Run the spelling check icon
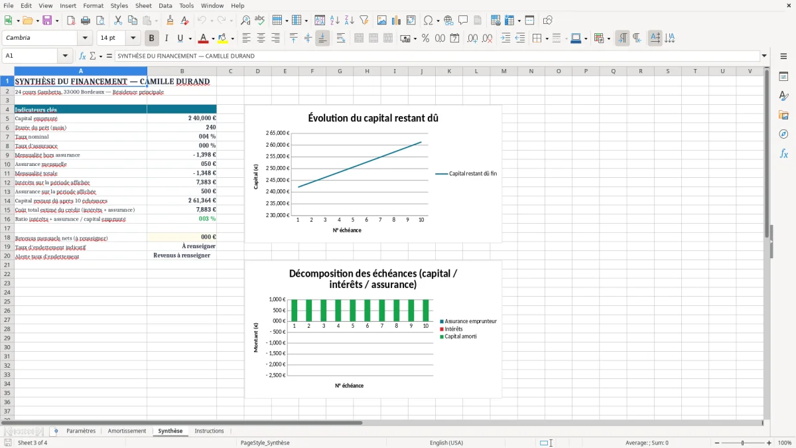This screenshot has width=796, height=448. 260,21
